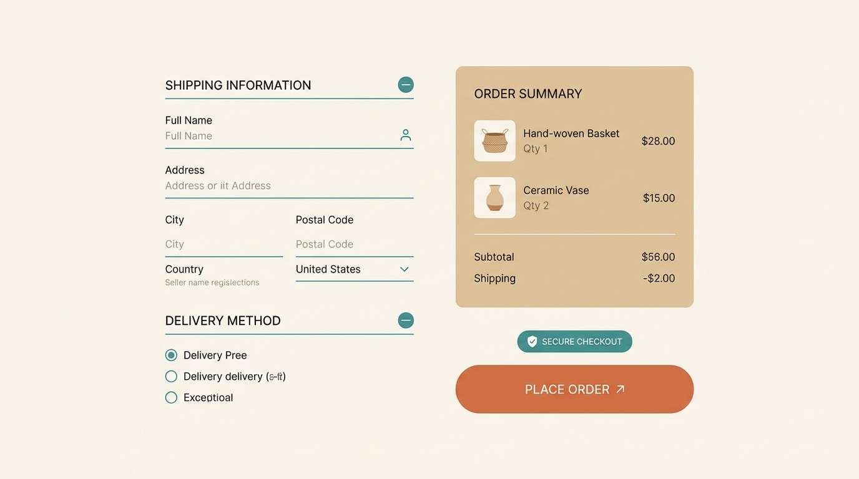This screenshot has height=479, width=859.
Task: Expand the ORDER SUMMARY heading
Action: point(527,93)
